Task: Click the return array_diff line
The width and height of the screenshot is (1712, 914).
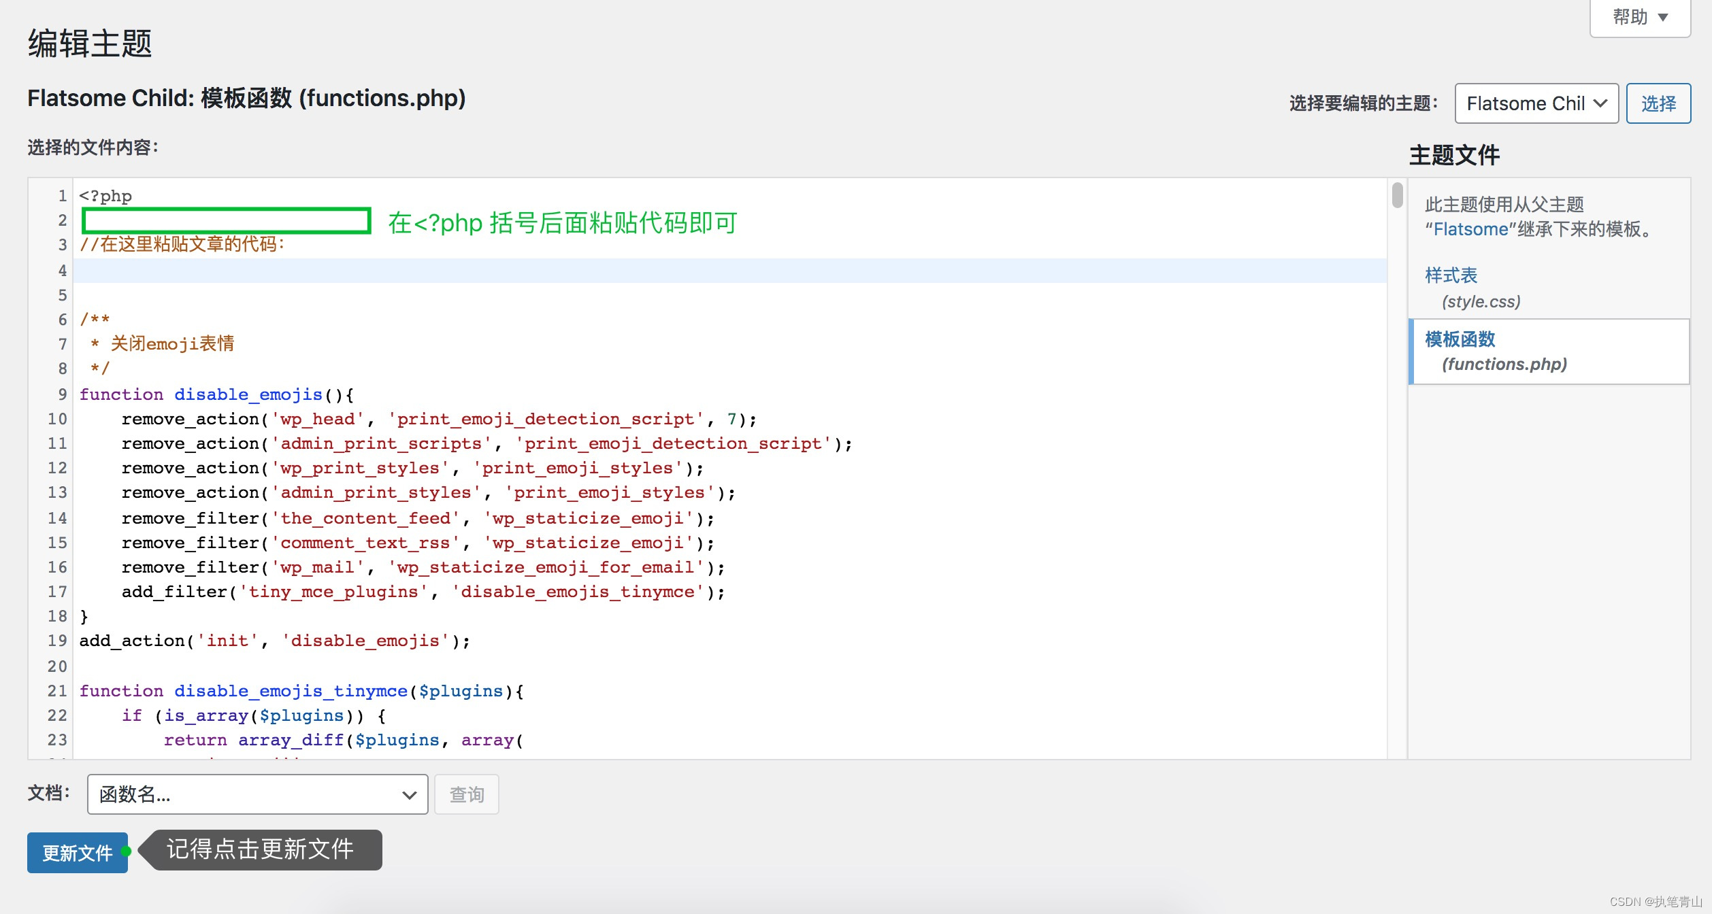Action: [x=344, y=740]
